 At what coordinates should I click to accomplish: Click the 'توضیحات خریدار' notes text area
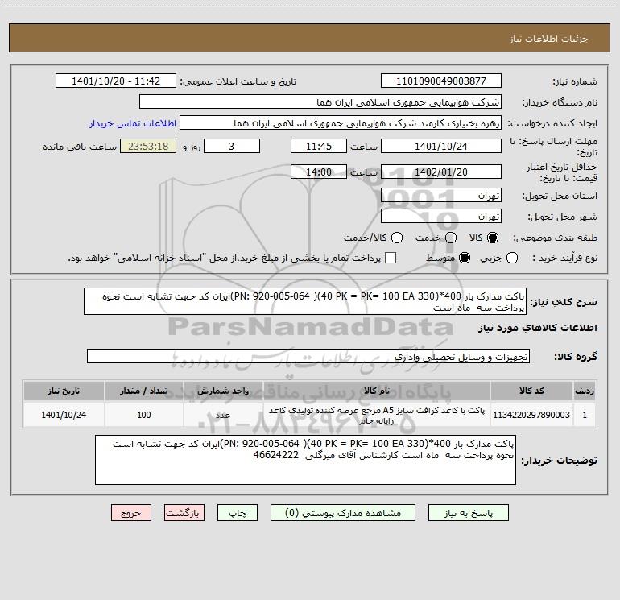(304, 461)
